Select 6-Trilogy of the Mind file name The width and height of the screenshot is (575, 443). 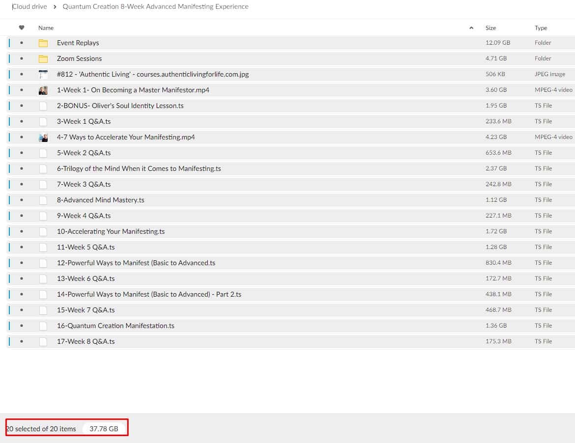click(138, 168)
